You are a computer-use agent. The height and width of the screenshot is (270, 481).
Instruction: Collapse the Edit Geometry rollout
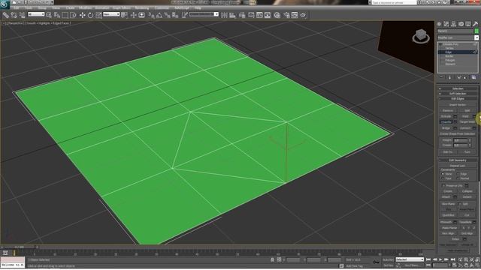tap(458, 160)
